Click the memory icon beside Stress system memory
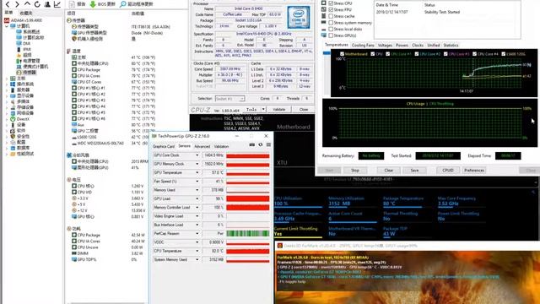 click(x=324, y=23)
